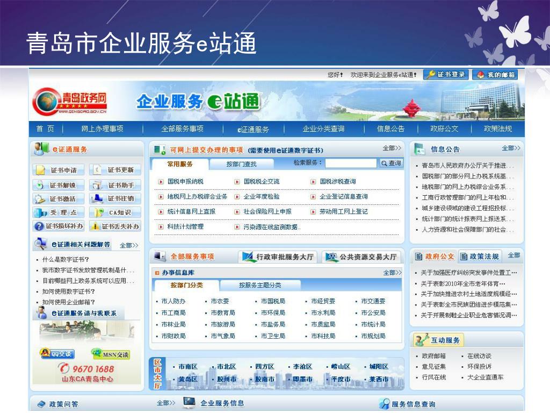Click the 企业服务信息 monitor icon
Screen dimensions: 550x413
tap(189, 402)
